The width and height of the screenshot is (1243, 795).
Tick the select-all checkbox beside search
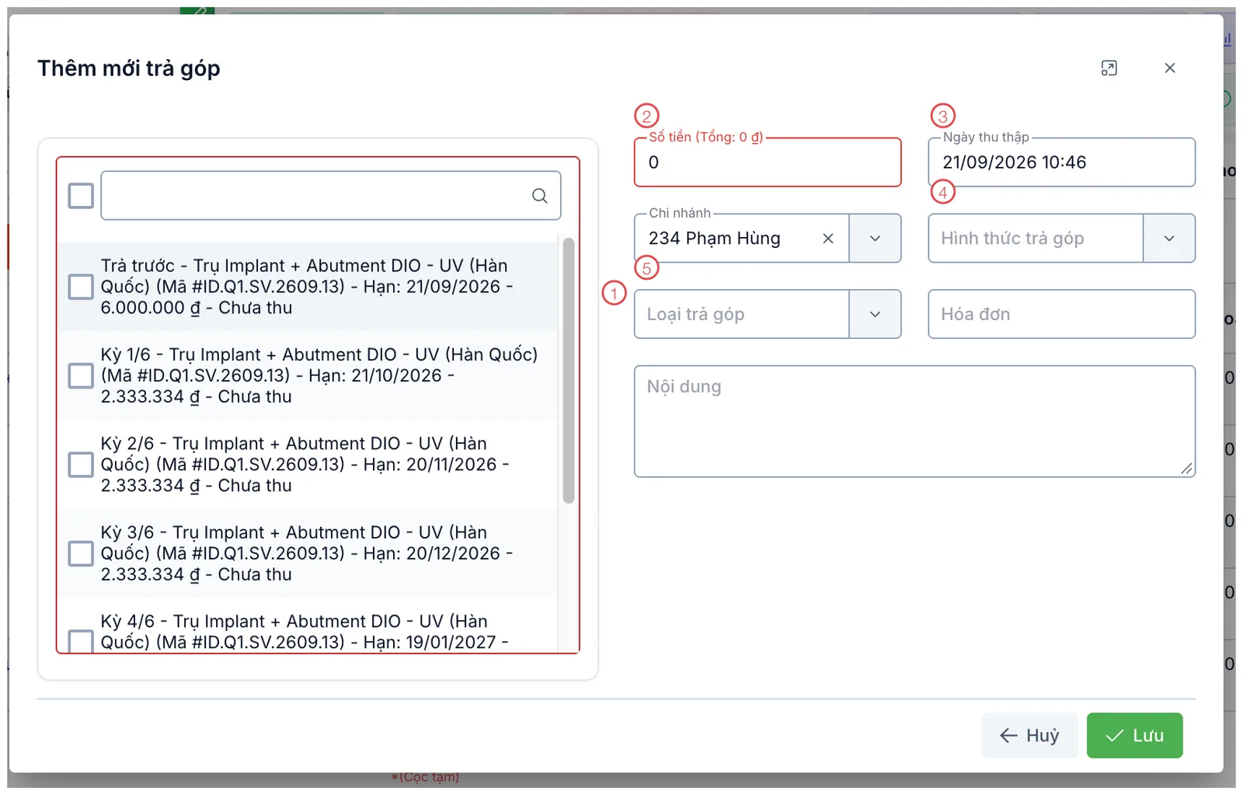(x=81, y=196)
